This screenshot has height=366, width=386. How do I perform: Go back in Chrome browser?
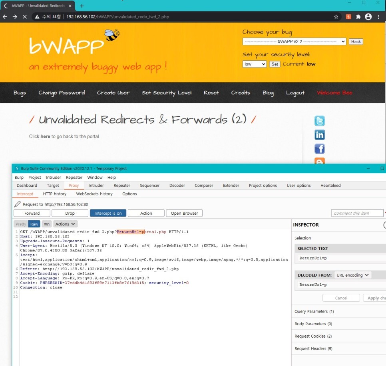[5, 17]
